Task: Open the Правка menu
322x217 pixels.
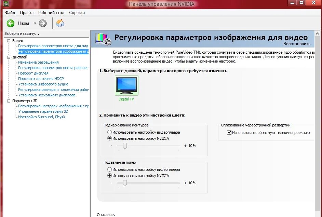Action: point(27,13)
